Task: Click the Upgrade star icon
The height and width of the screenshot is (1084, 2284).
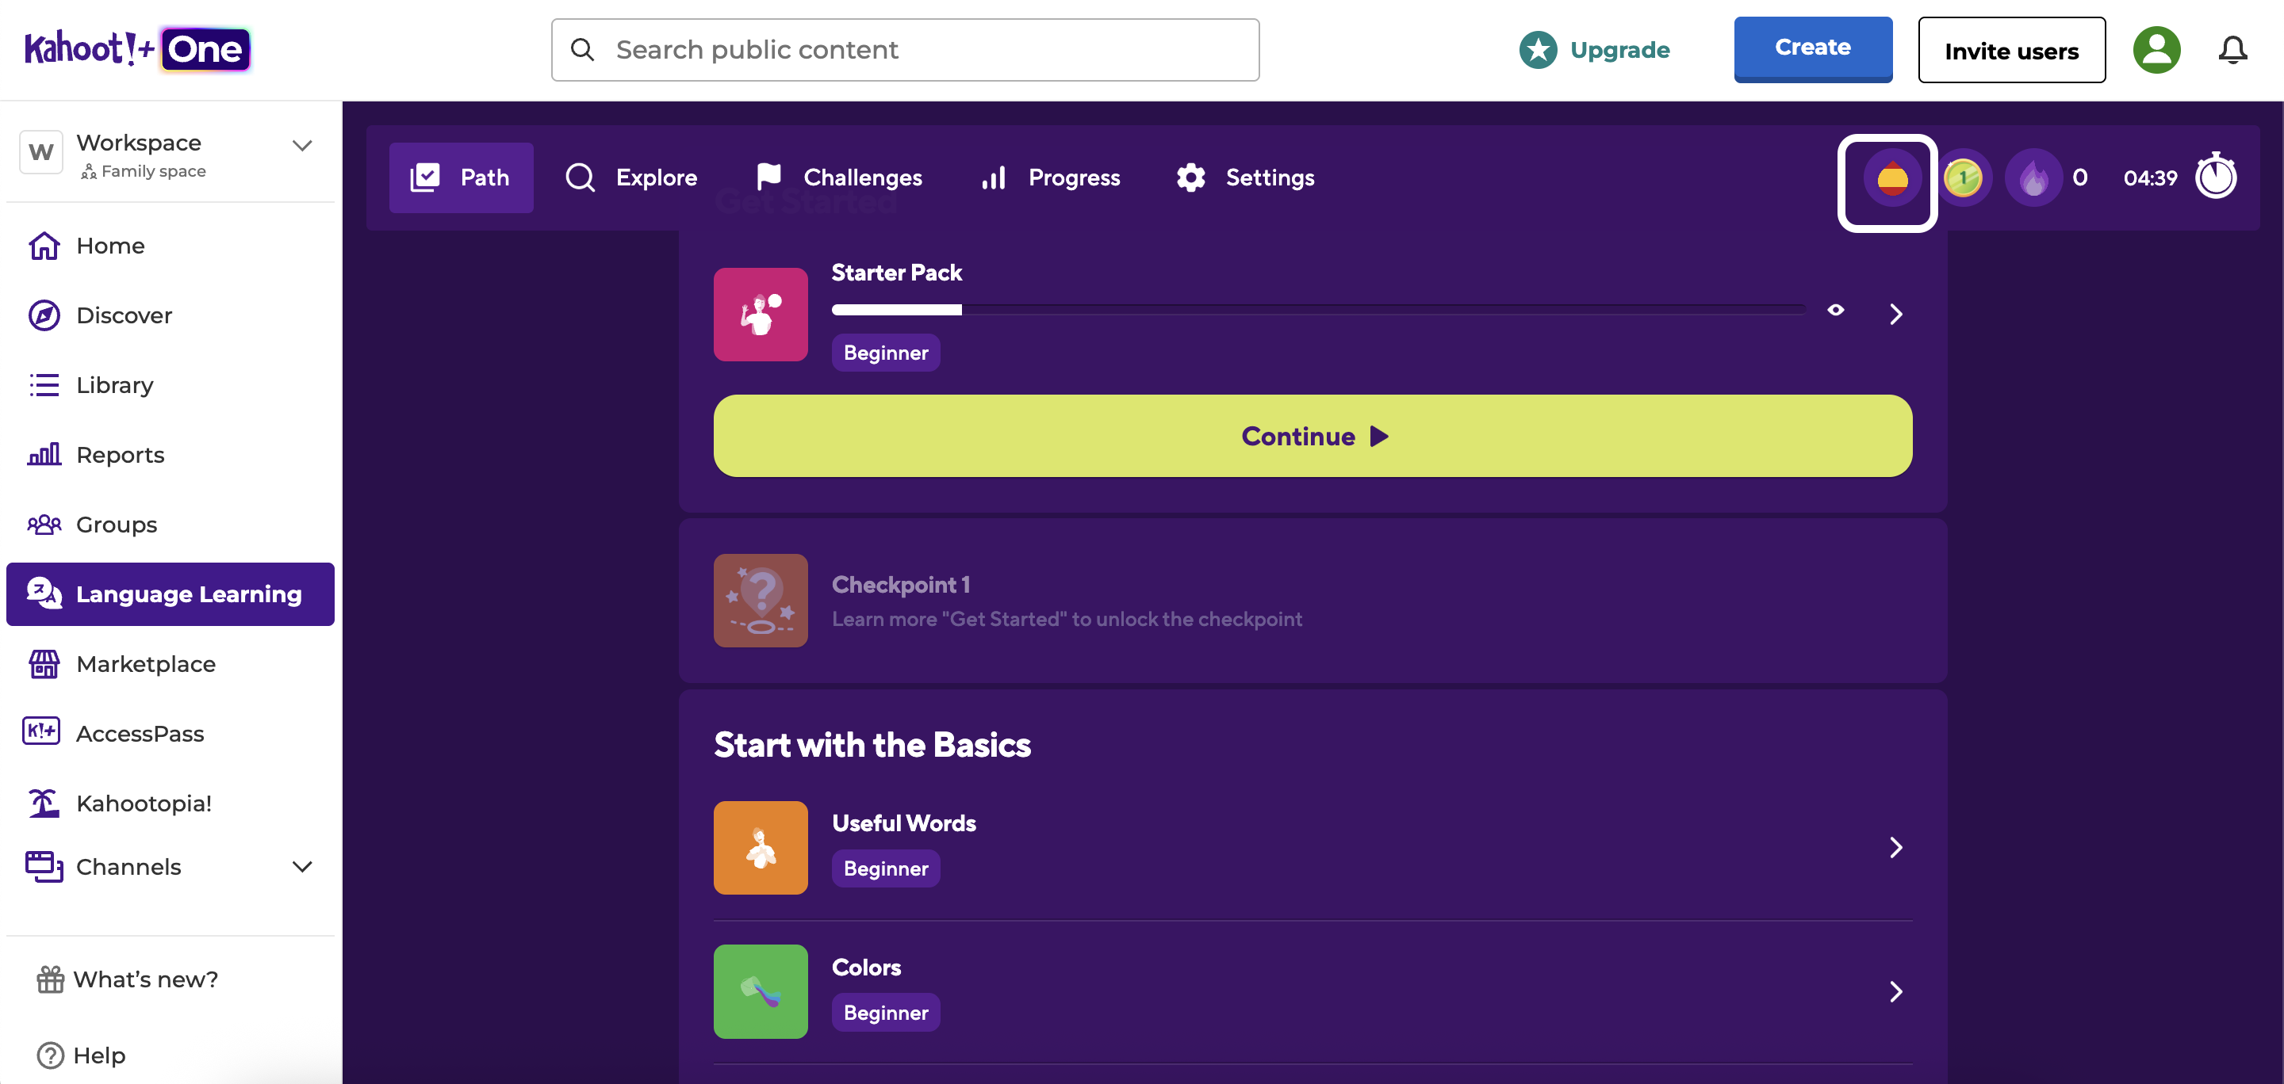Action: [x=1539, y=50]
